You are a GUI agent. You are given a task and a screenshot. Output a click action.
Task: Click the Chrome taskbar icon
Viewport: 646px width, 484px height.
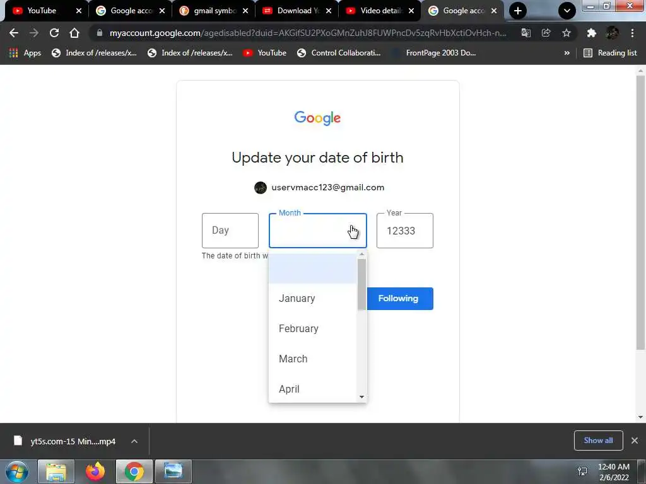134,471
